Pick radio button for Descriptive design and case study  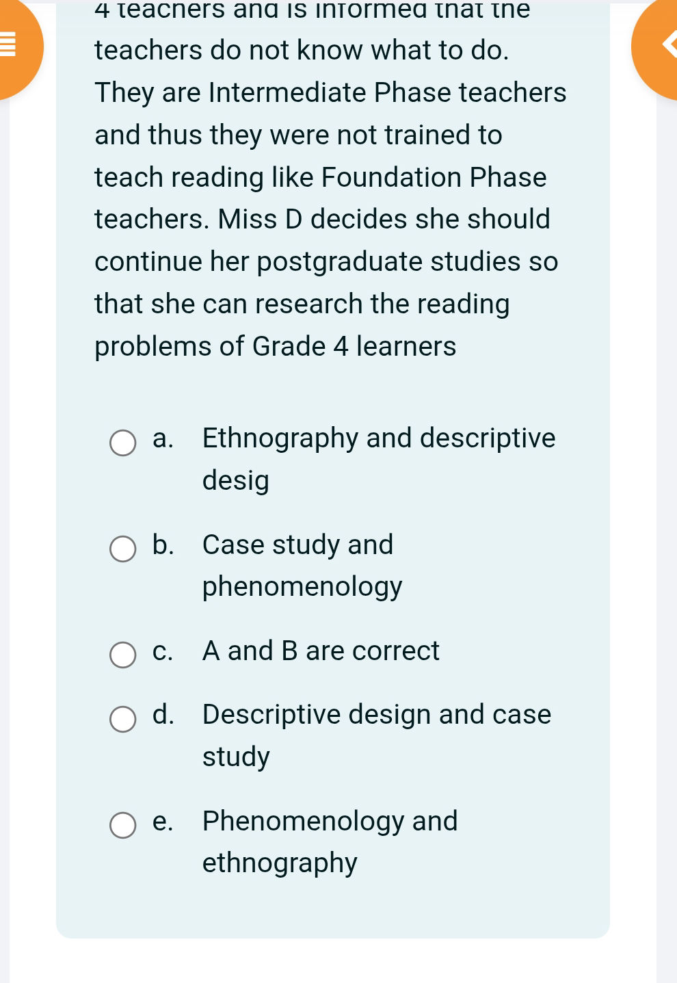tap(123, 719)
